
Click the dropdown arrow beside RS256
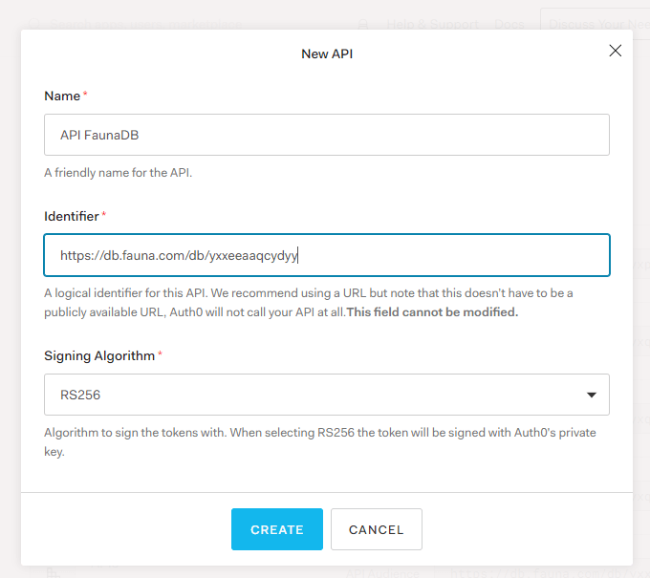coord(591,394)
